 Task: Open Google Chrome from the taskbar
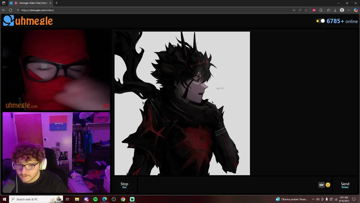(123, 199)
